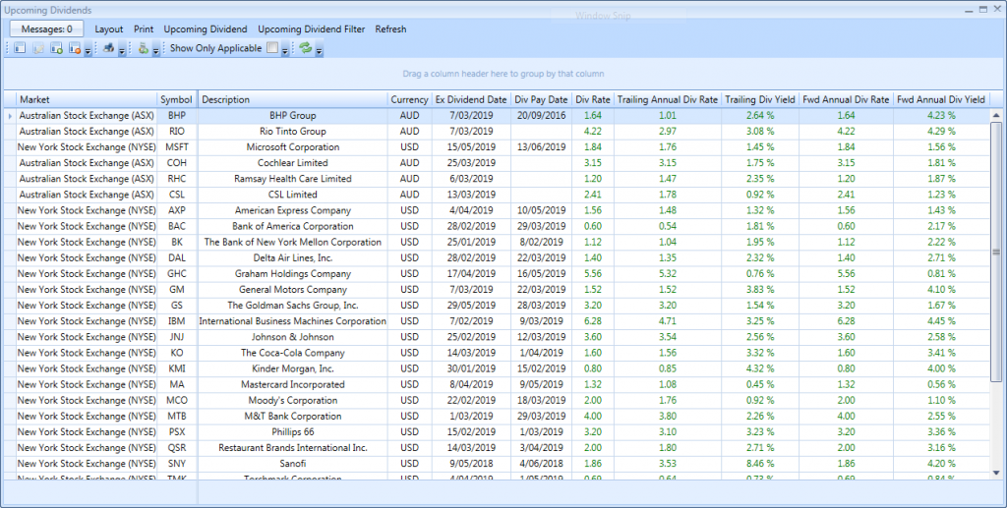
Task: Sort by Trailing Annual Div Rate header
Action: [668, 99]
